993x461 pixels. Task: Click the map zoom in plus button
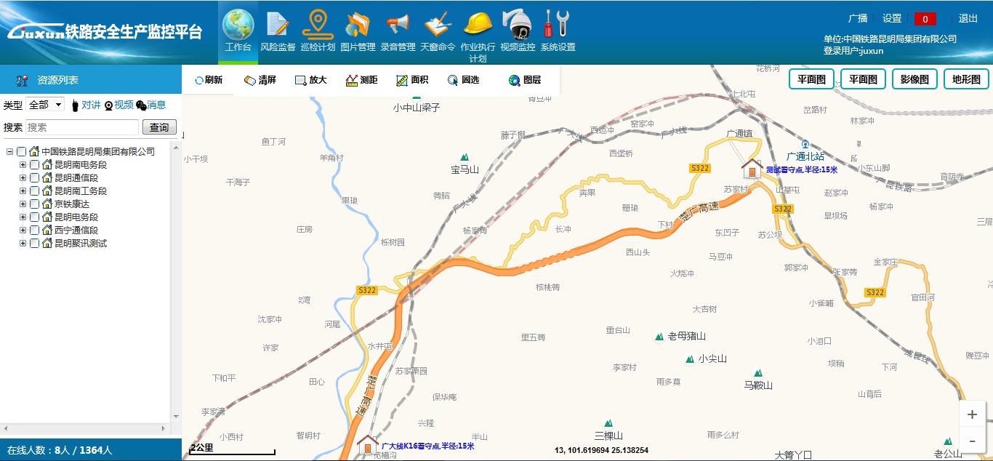point(972,414)
